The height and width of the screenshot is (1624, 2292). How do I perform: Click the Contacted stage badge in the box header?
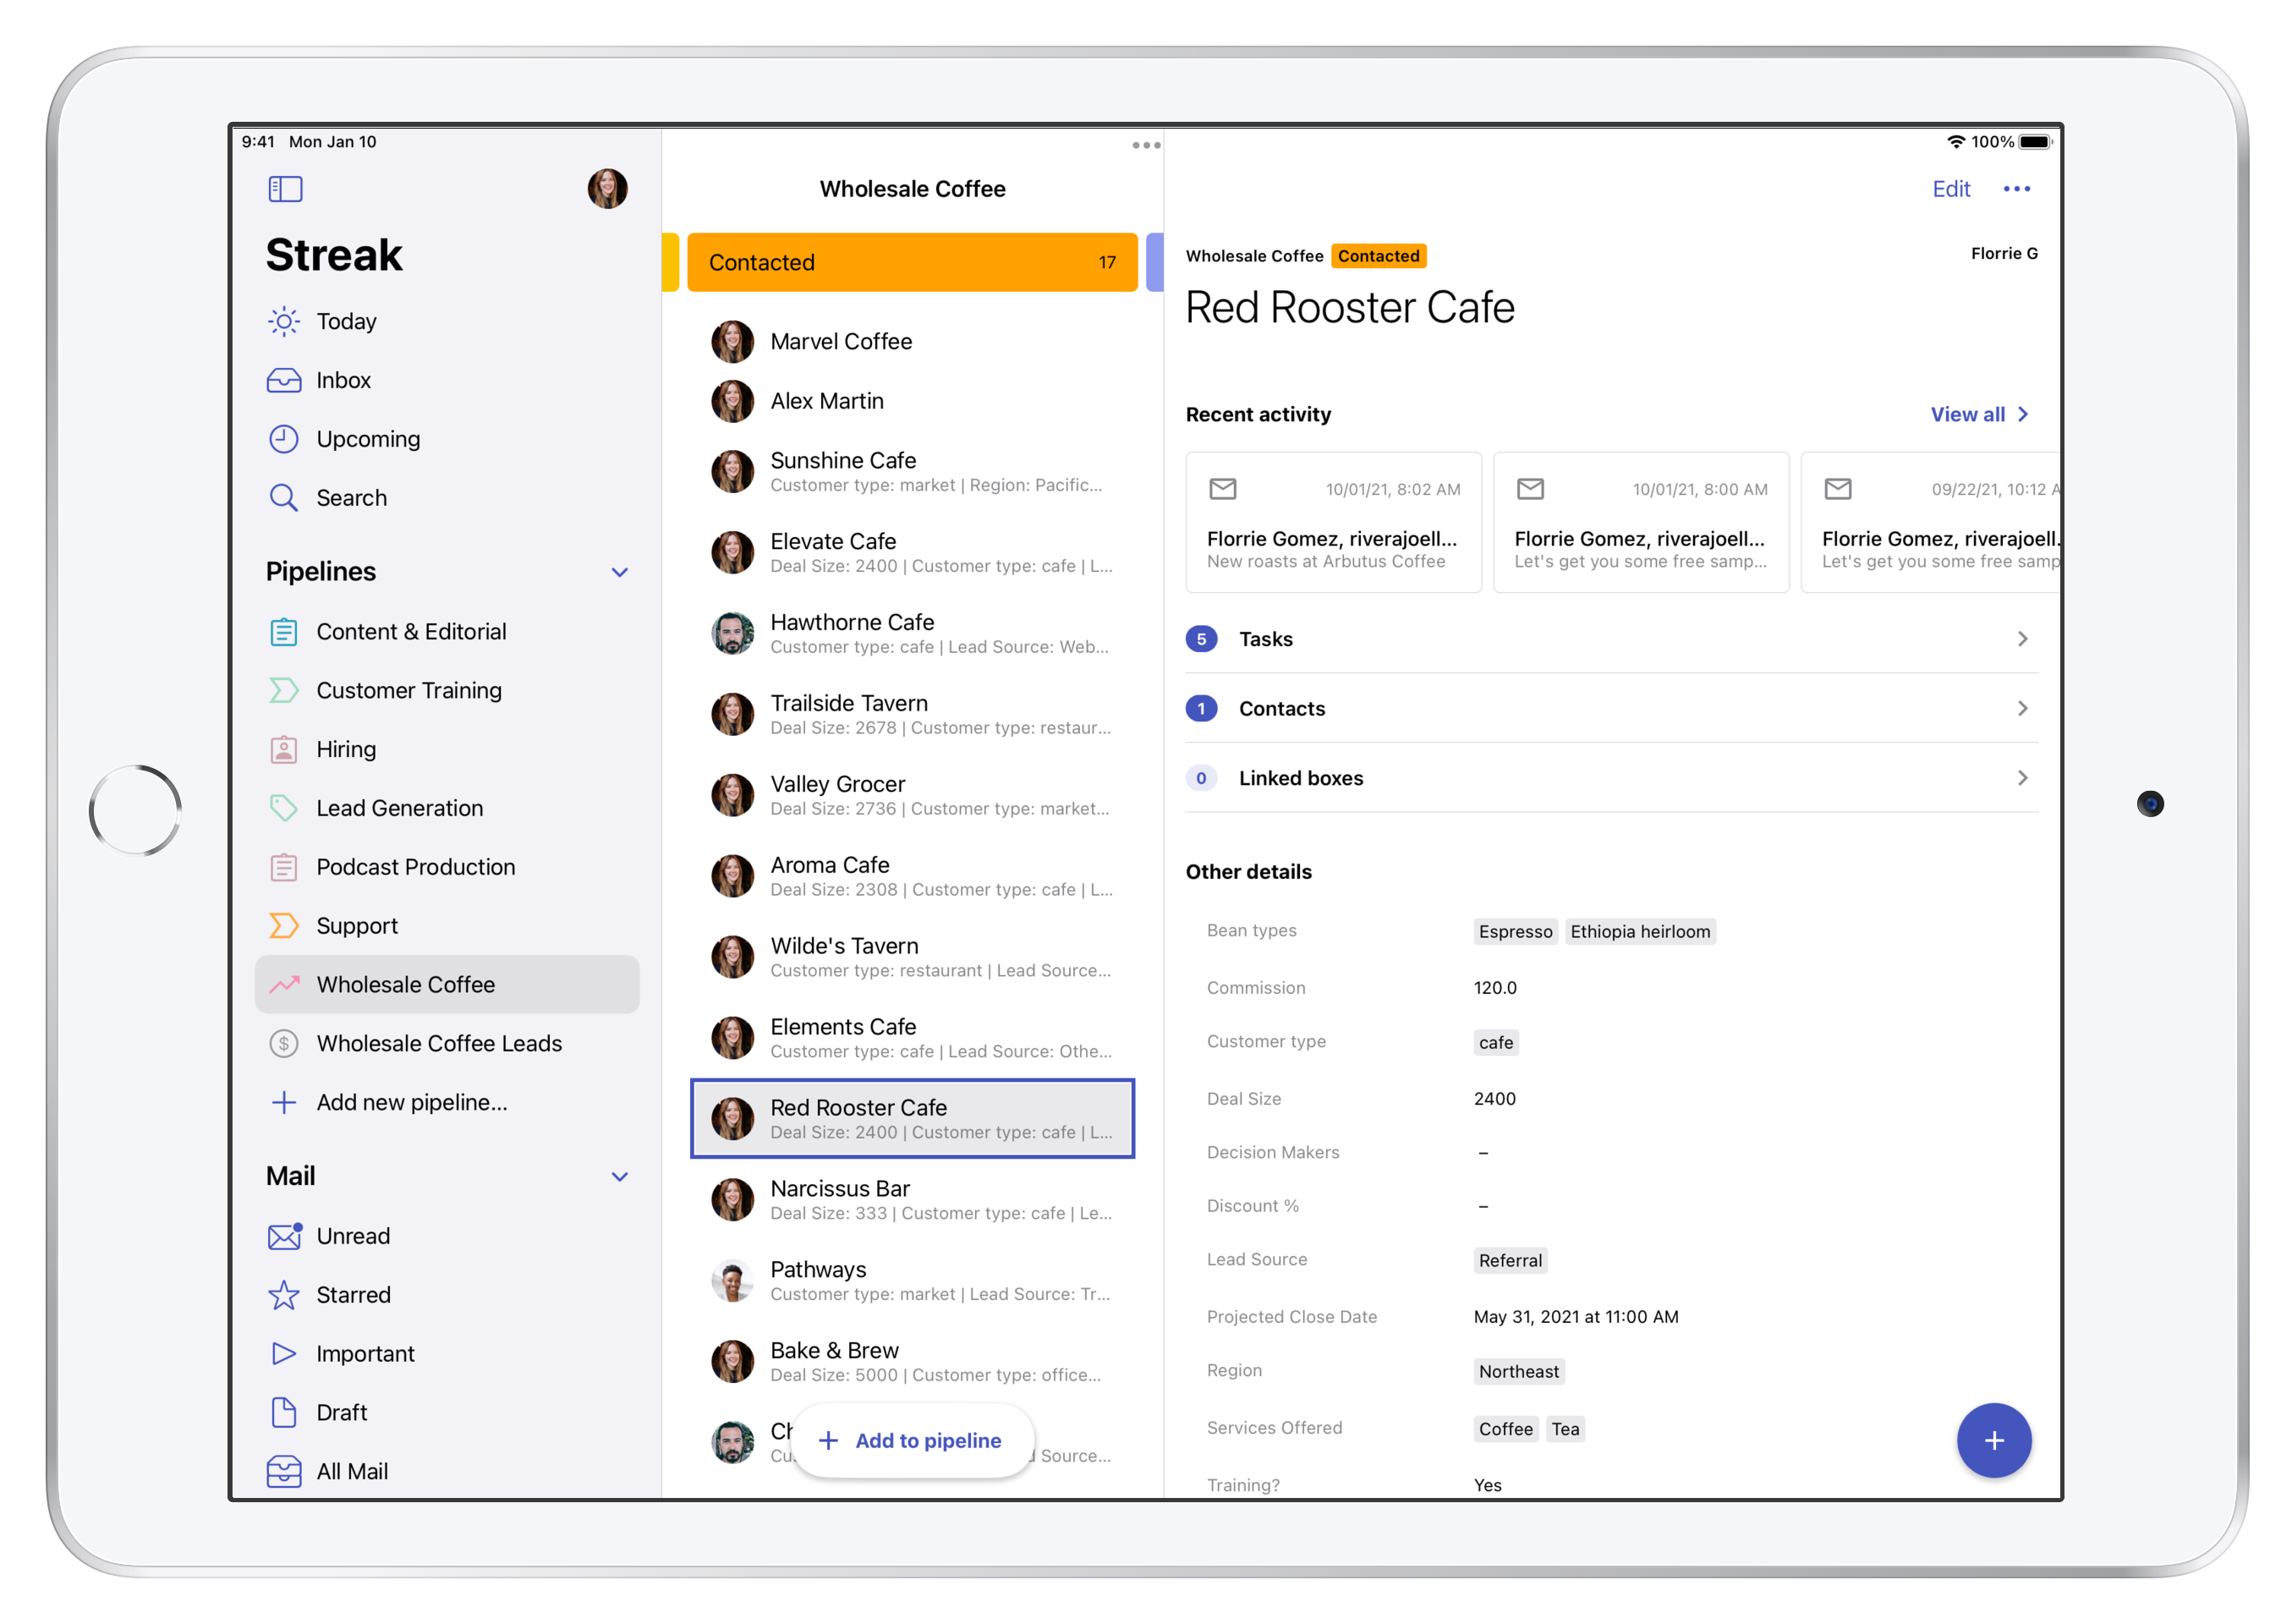coord(1378,256)
